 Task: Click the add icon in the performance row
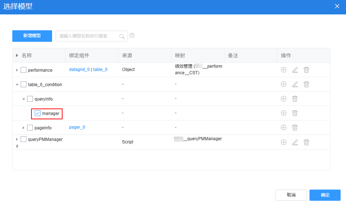coord(283,70)
